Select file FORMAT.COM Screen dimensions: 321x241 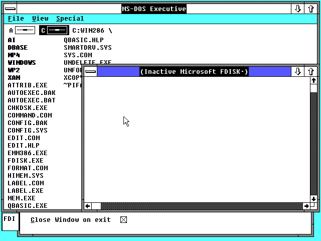(x=28, y=168)
